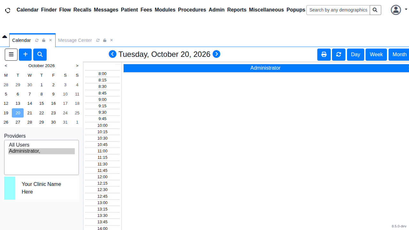This screenshot has width=409, height=230.
Task: Select Administrator in Providers list
Action: pyautogui.click(x=42, y=151)
